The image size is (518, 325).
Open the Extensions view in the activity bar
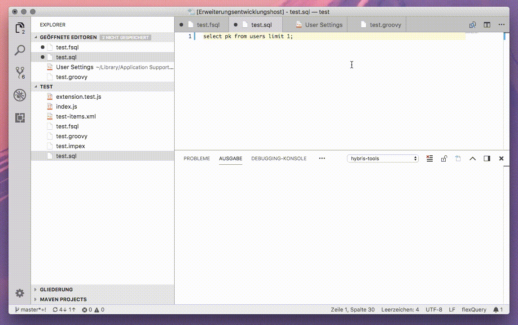coord(20,118)
